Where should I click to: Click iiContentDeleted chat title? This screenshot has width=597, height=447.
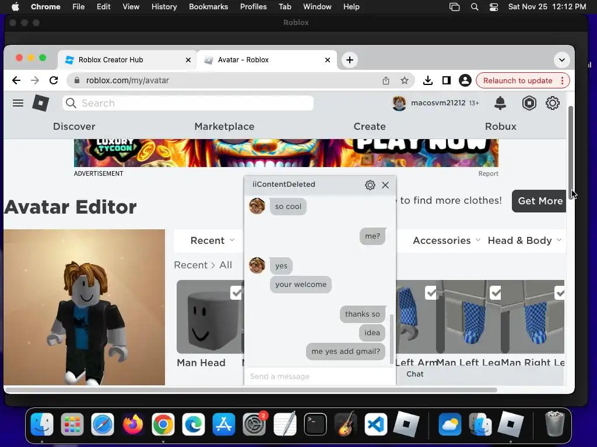coord(284,185)
